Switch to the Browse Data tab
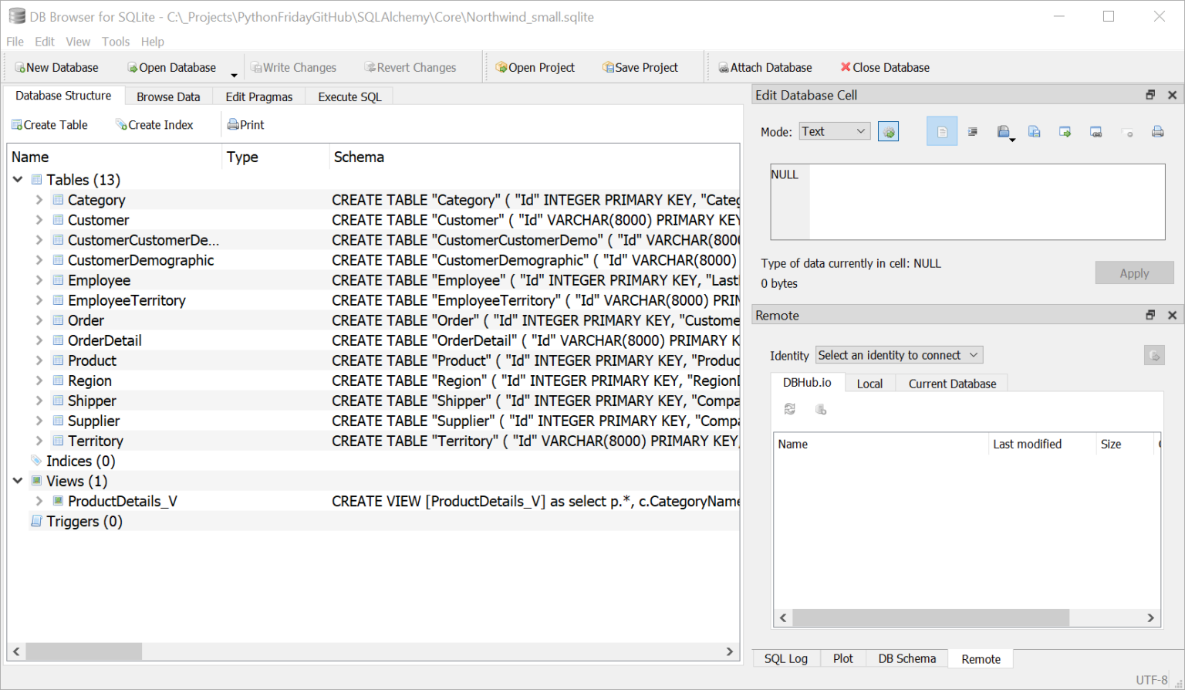This screenshot has width=1185, height=690. [x=168, y=96]
